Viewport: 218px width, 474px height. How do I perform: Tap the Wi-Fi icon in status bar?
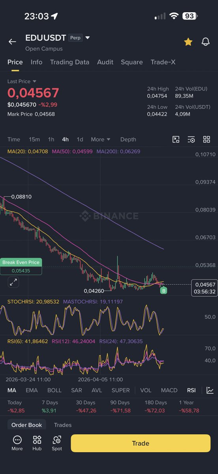point(174,16)
